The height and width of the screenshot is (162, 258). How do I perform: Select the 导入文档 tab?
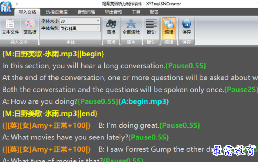tap(28, 12)
